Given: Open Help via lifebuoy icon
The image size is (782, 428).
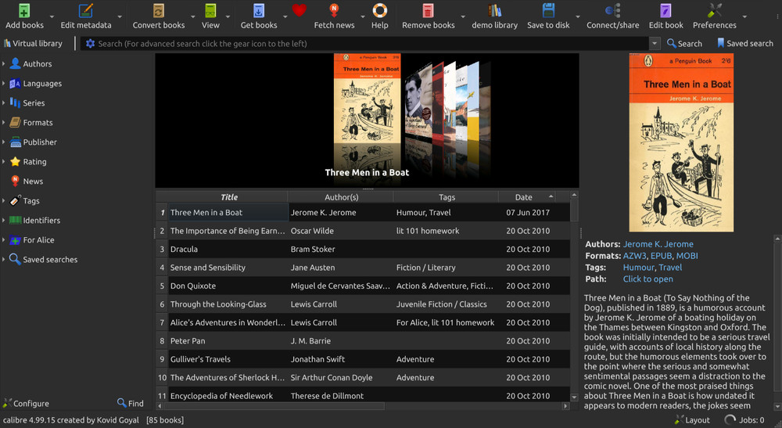Looking at the screenshot, I should [x=379, y=10].
